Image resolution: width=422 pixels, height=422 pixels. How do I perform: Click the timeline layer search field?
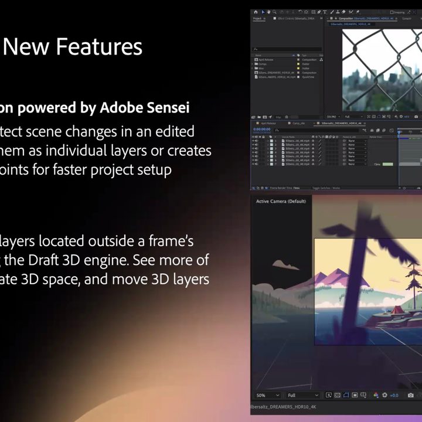point(316,131)
